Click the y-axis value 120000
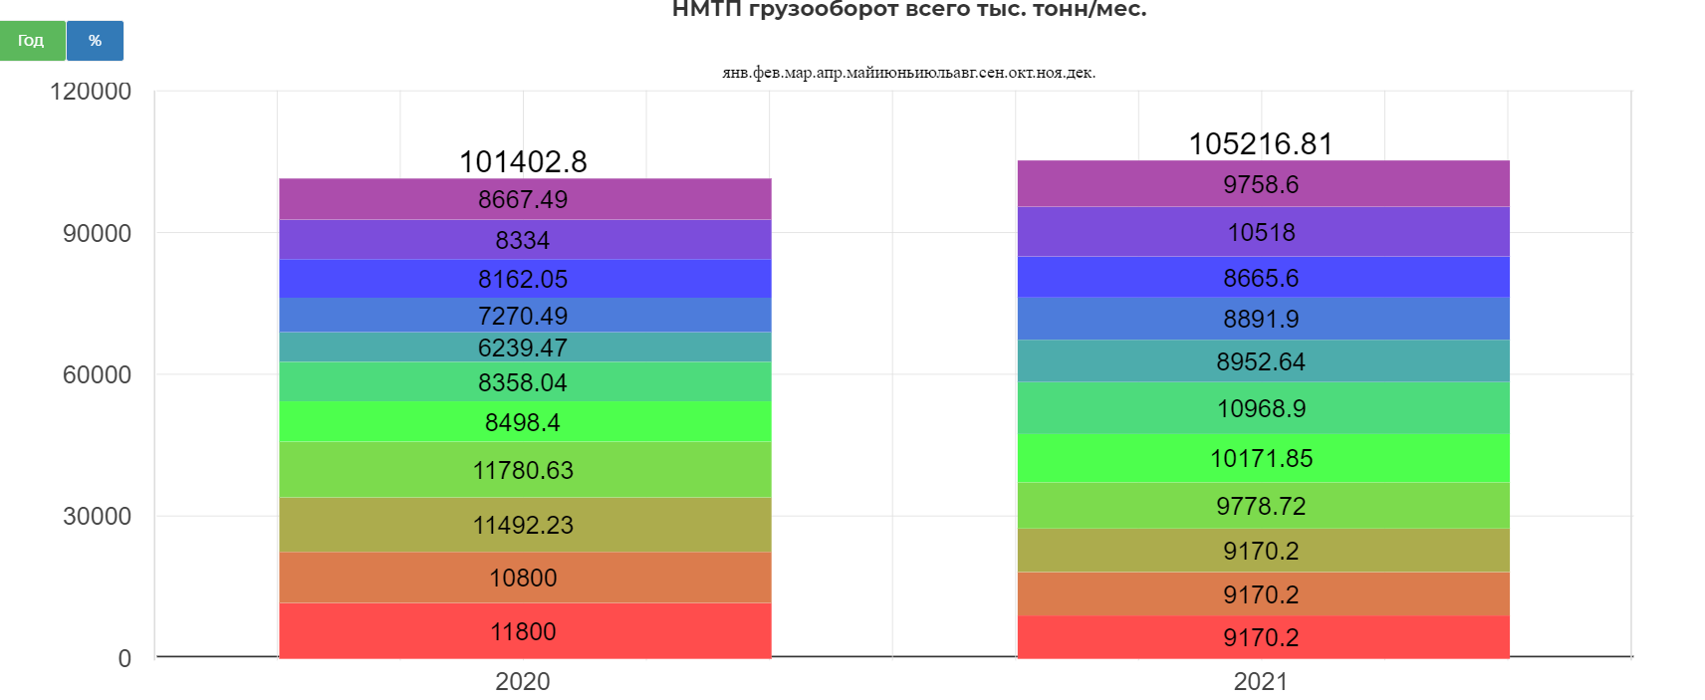 (91, 92)
